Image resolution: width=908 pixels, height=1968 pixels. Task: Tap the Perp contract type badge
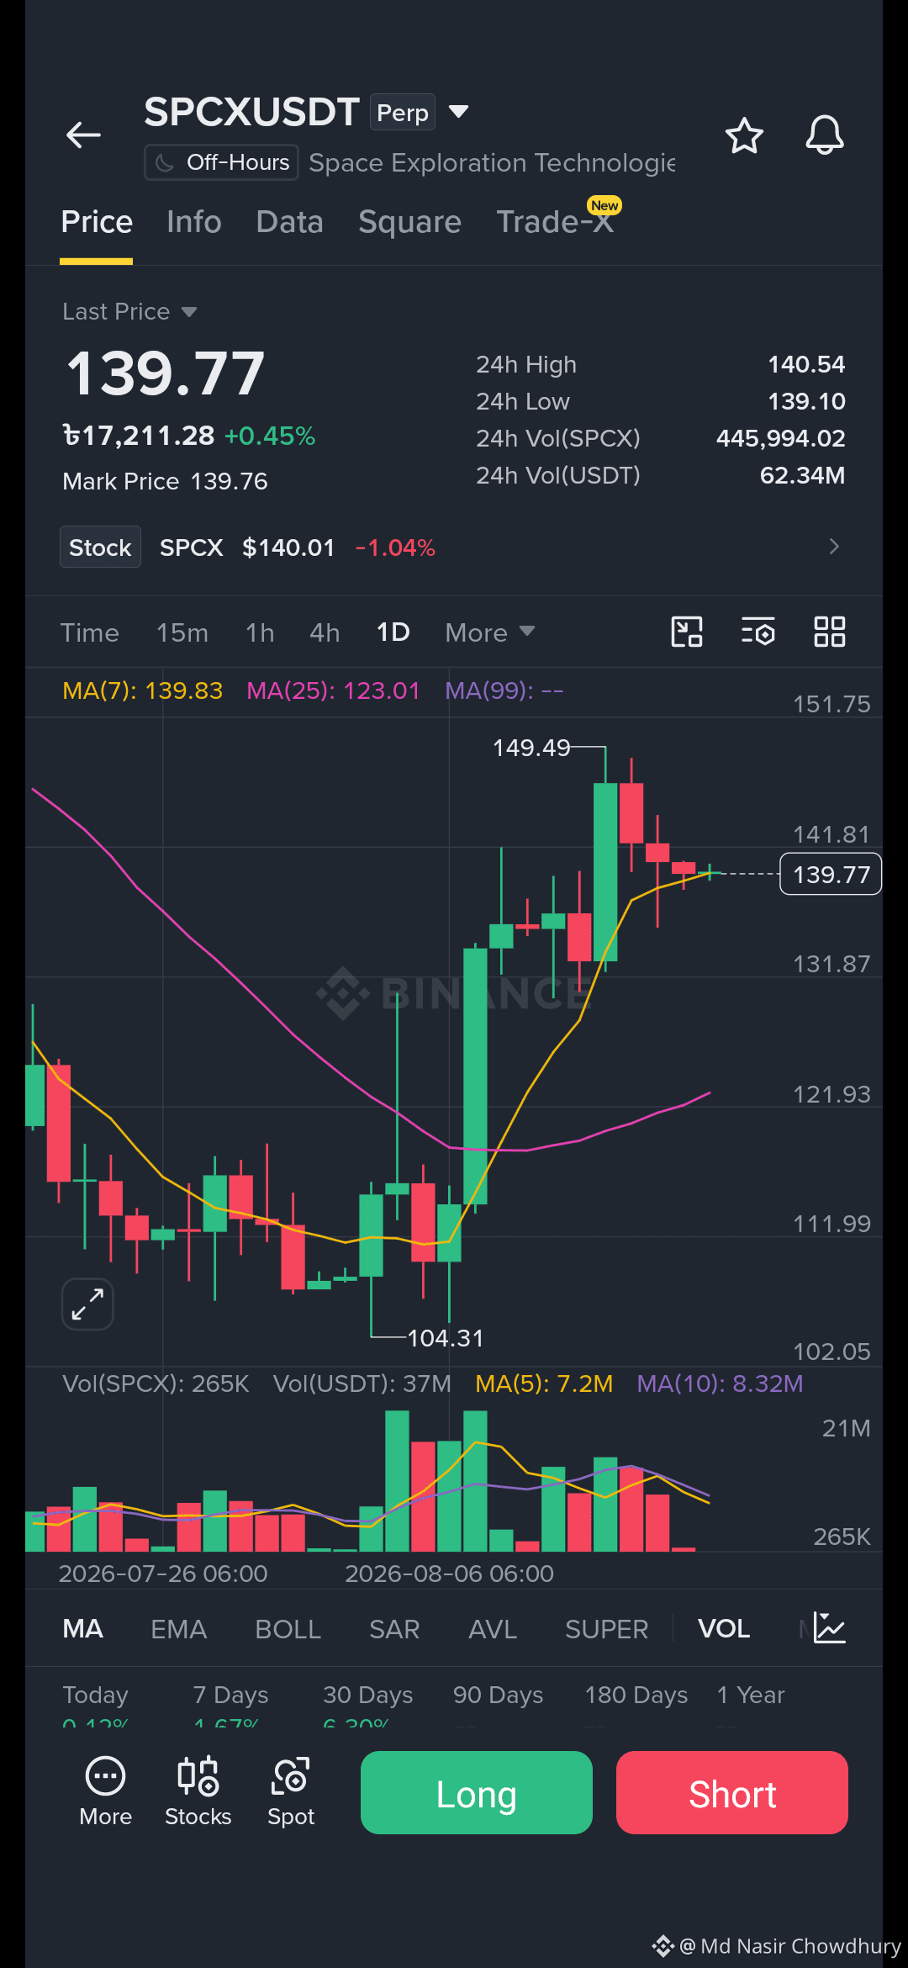click(403, 113)
